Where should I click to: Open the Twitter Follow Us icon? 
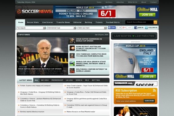(x=146, y=28)
